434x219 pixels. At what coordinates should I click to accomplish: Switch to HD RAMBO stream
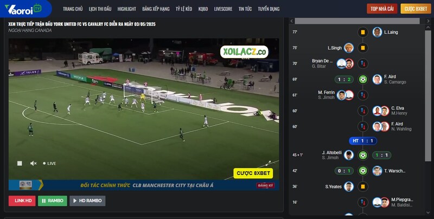87,201
